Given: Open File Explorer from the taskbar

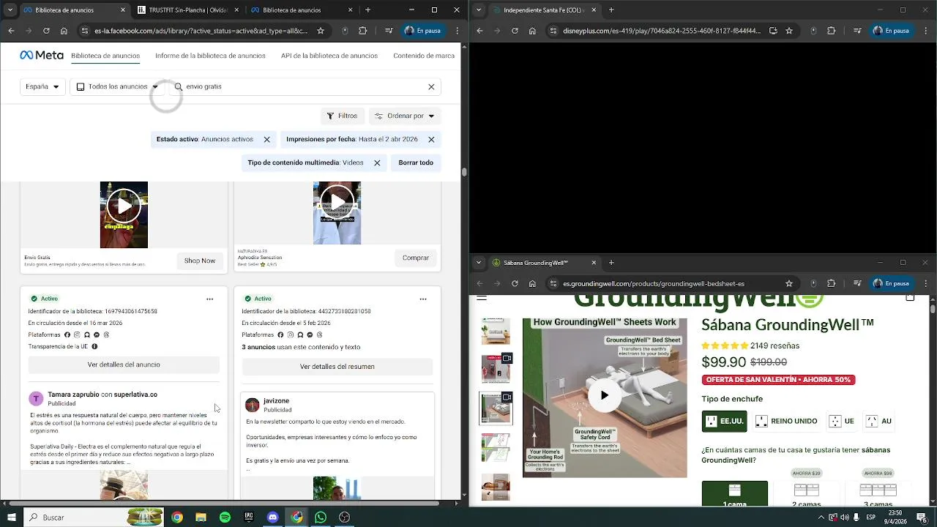Looking at the screenshot, I should click(201, 517).
